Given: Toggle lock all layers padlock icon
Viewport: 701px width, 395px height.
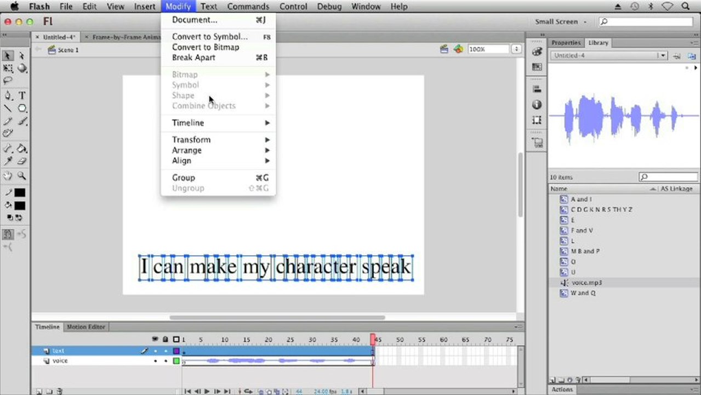Looking at the screenshot, I should pyautogui.click(x=166, y=340).
